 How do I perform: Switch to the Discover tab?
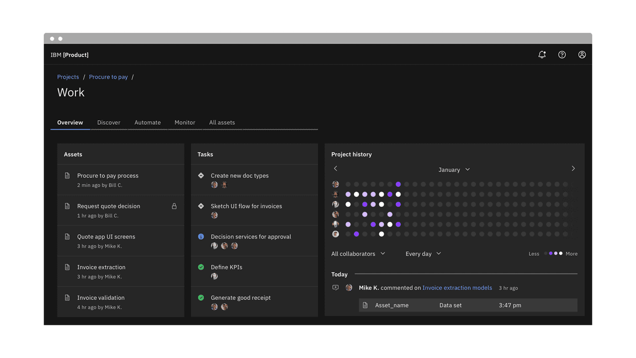(x=109, y=123)
